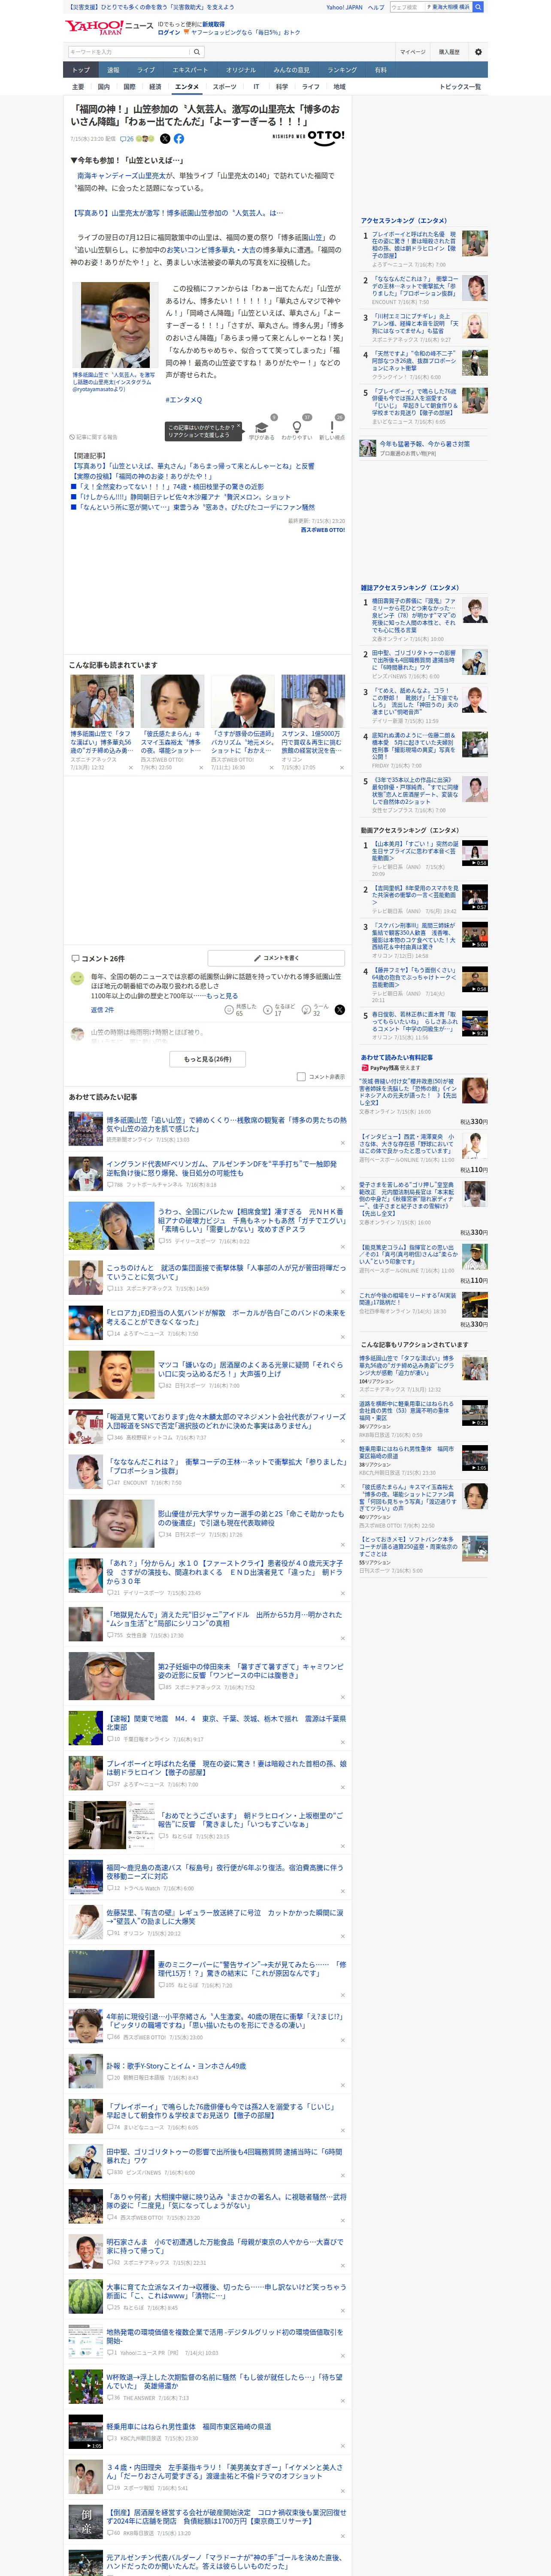Open thumbnail of 博多祇園山笠で「タフな漢ばい」recommended article
Screen dimensions: 551x2576
click(101, 701)
